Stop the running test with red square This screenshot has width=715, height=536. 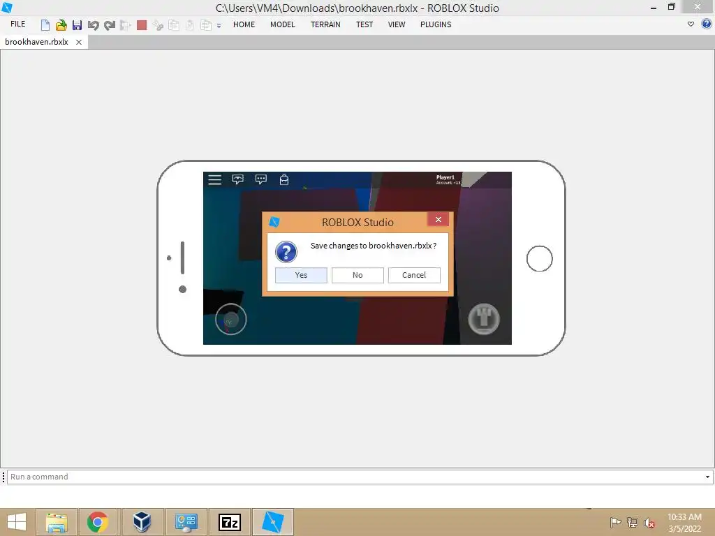pos(142,25)
